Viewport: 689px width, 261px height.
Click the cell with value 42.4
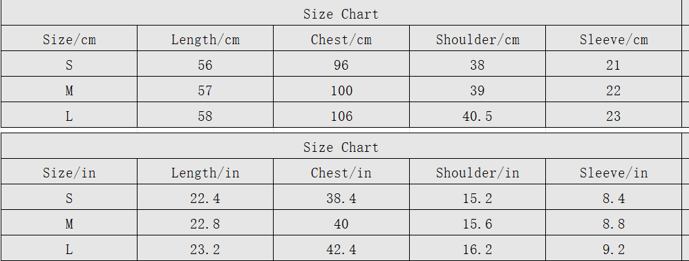341,248
